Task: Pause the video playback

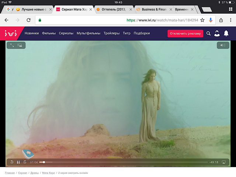Action: 18,162
